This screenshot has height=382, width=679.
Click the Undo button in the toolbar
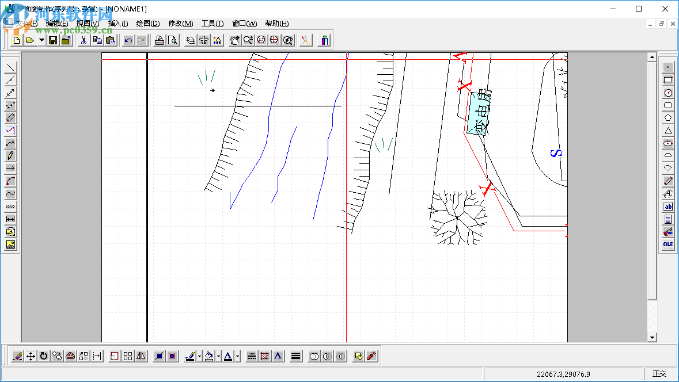coord(128,40)
